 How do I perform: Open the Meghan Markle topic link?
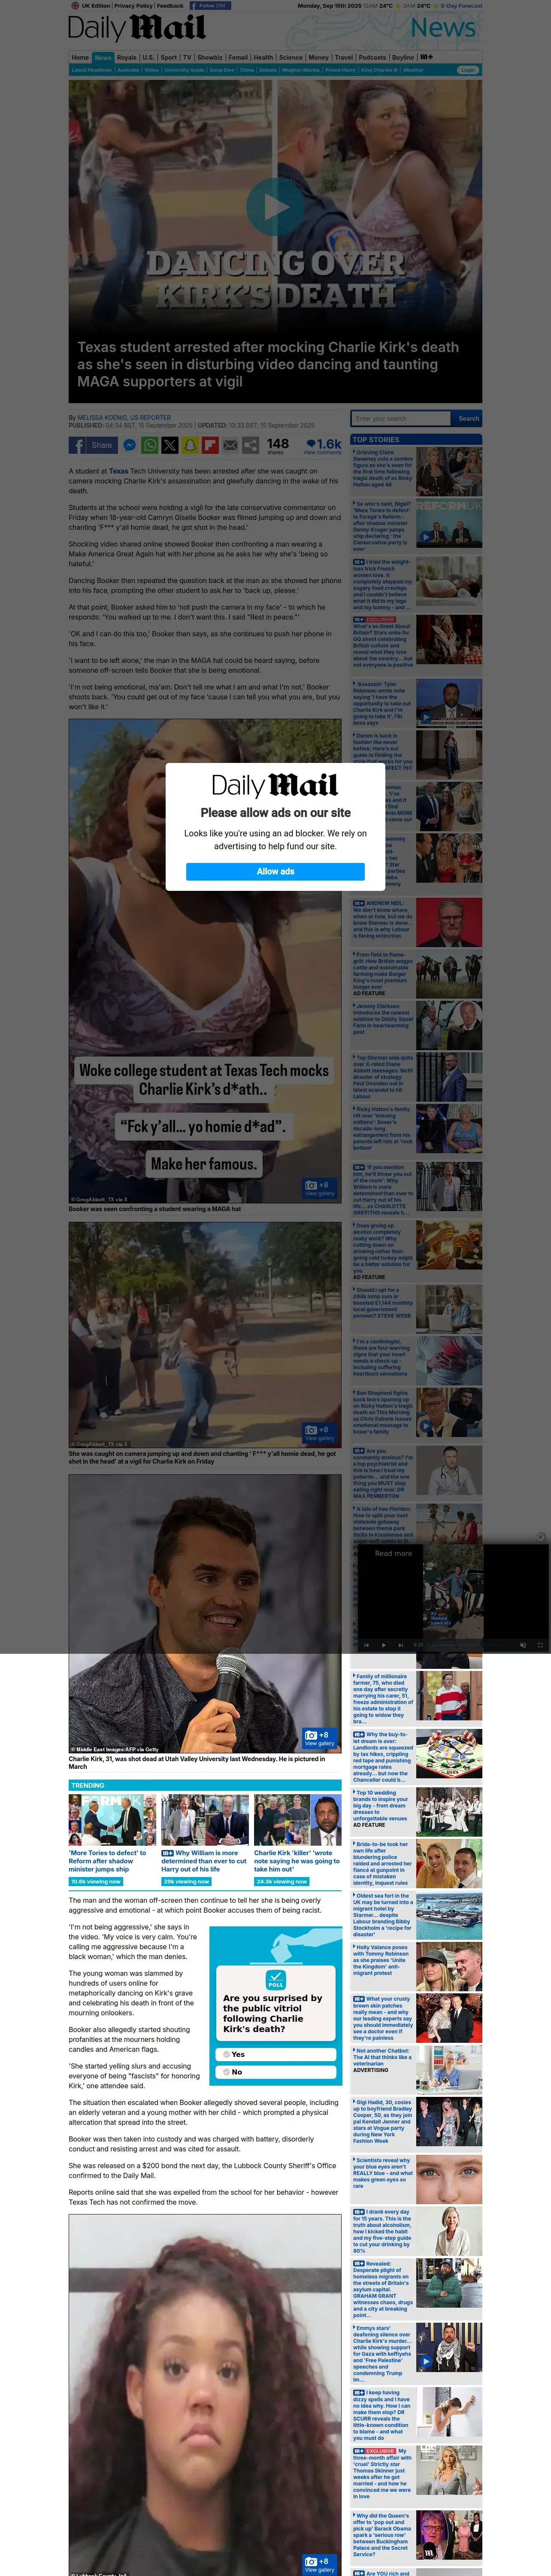pos(301,70)
